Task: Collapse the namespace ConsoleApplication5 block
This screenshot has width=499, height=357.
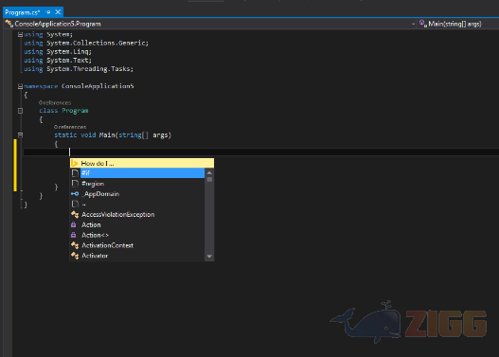Action: coord(21,86)
